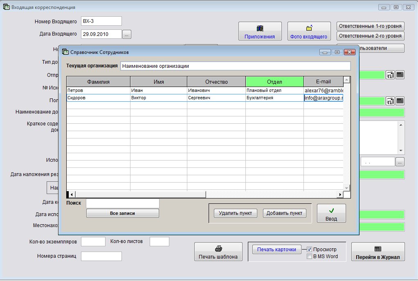Enable the Просмотр checkbox
The image size is (418, 281).
310,249
